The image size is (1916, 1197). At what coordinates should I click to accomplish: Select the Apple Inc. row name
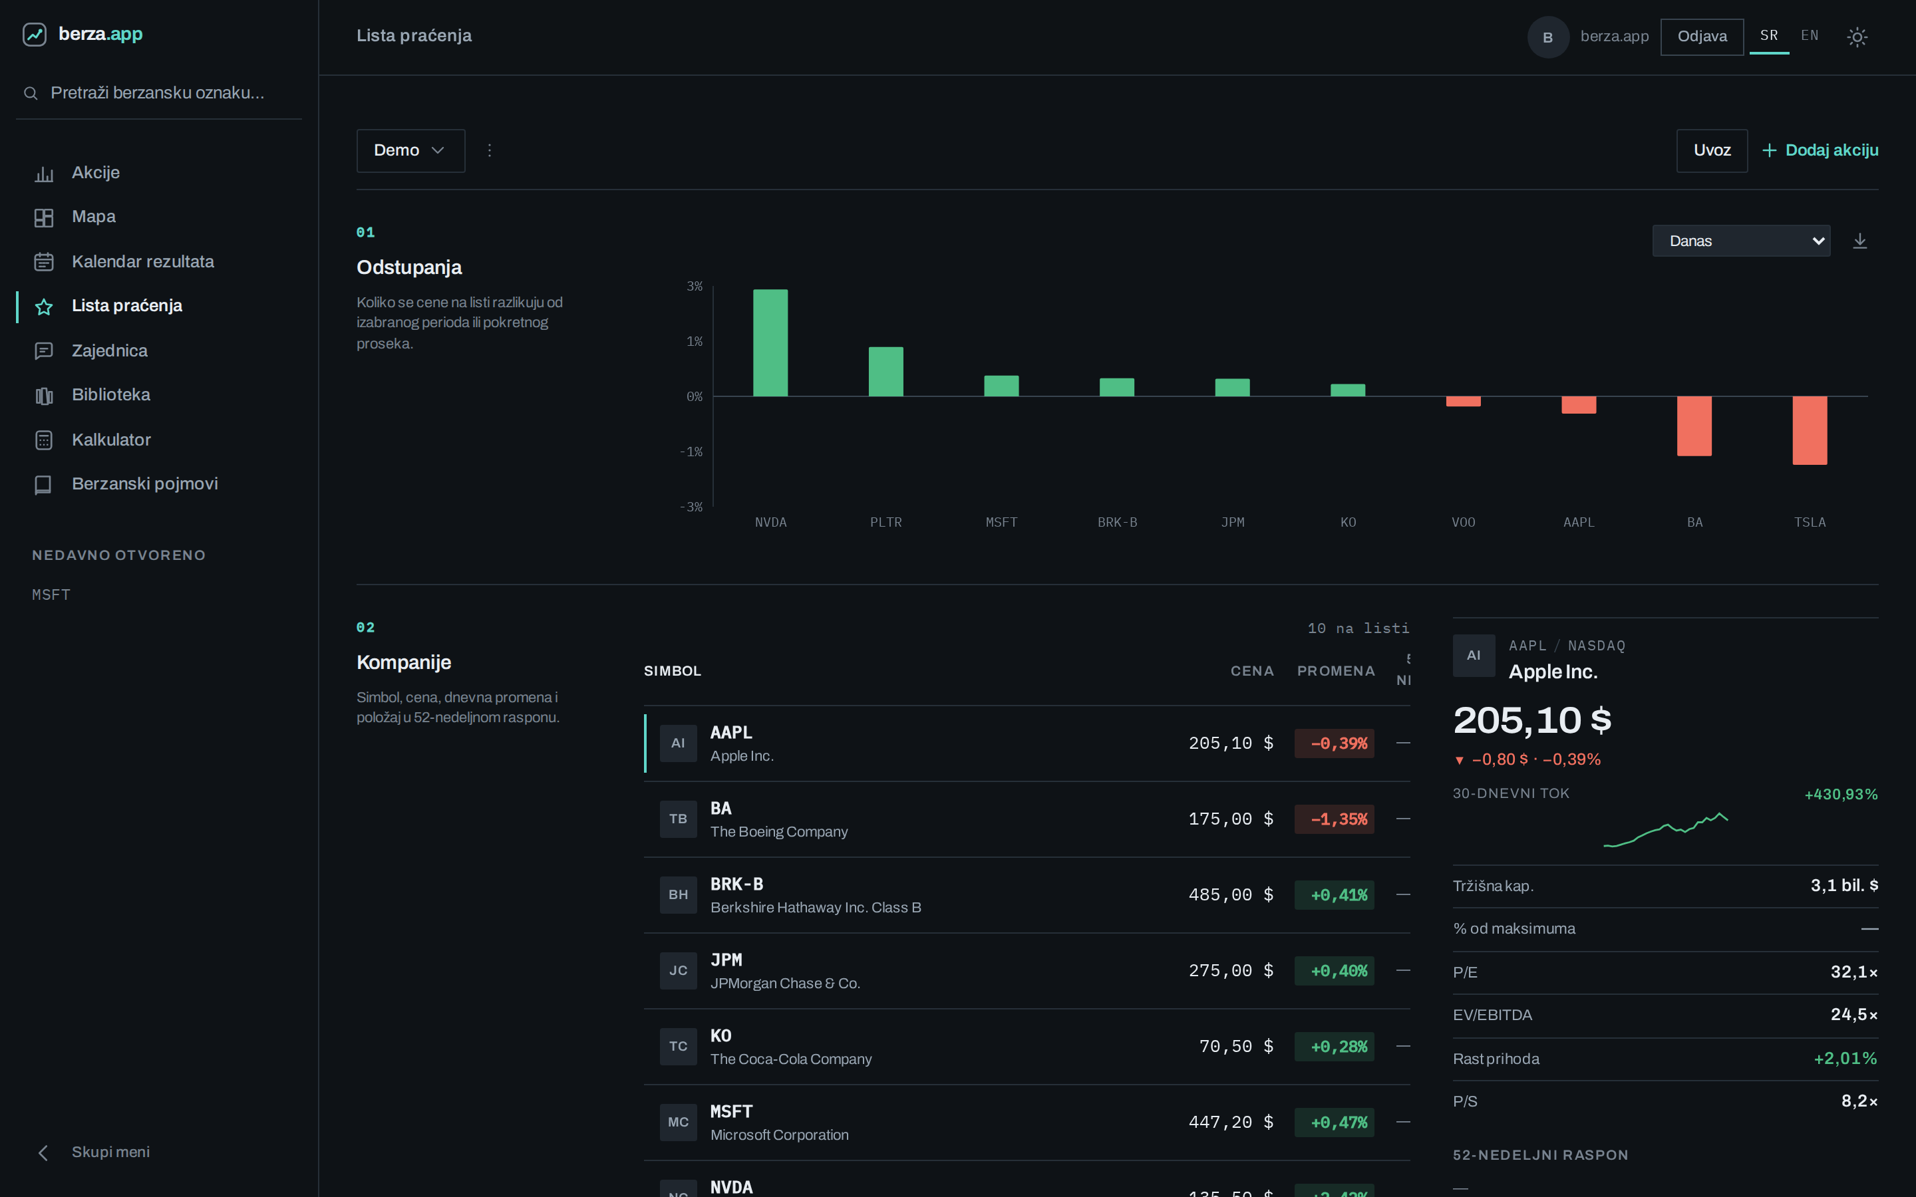tap(742, 756)
